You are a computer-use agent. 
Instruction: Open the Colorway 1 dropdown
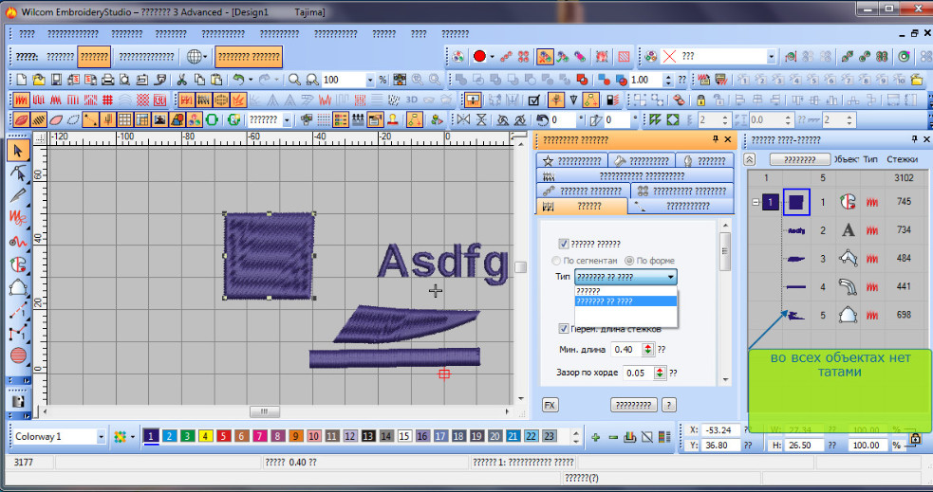point(101,437)
